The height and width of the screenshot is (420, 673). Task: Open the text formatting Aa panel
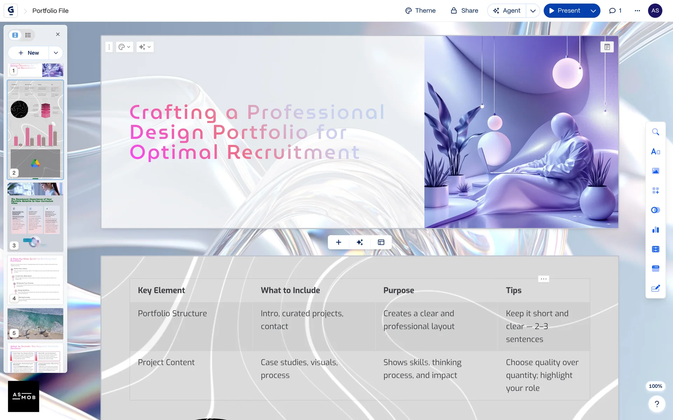click(x=655, y=152)
